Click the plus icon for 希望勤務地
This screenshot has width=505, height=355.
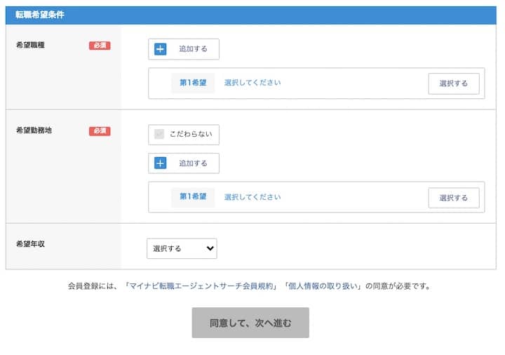161,163
